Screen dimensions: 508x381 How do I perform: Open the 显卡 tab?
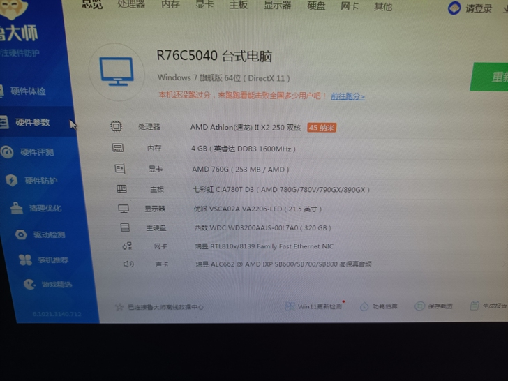pyautogui.click(x=204, y=5)
